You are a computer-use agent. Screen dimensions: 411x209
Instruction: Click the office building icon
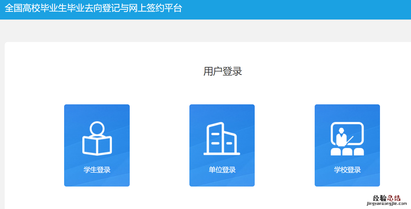click(222, 138)
